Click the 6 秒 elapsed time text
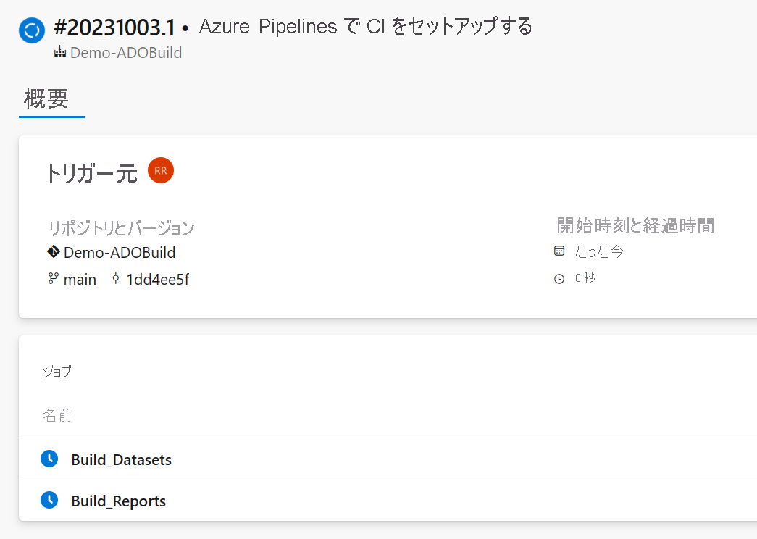The width and height of the screenshot is (757, 539). [x=585, y=277]
